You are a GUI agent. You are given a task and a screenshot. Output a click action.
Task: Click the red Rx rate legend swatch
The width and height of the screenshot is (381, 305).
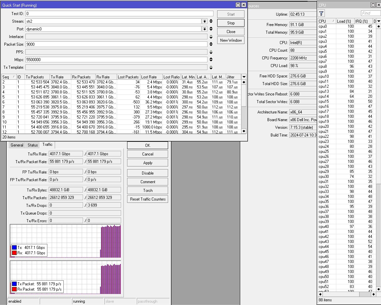[x=14, y=253]
